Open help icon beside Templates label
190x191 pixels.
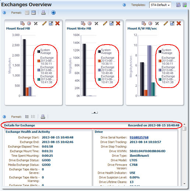tap(124, 5)
